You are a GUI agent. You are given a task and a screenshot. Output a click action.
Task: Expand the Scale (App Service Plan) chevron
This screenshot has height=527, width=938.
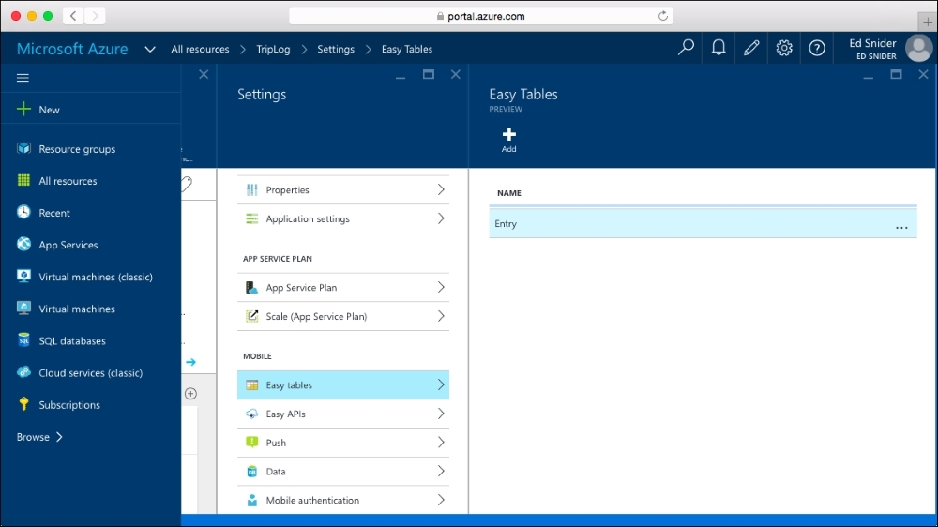441,316
